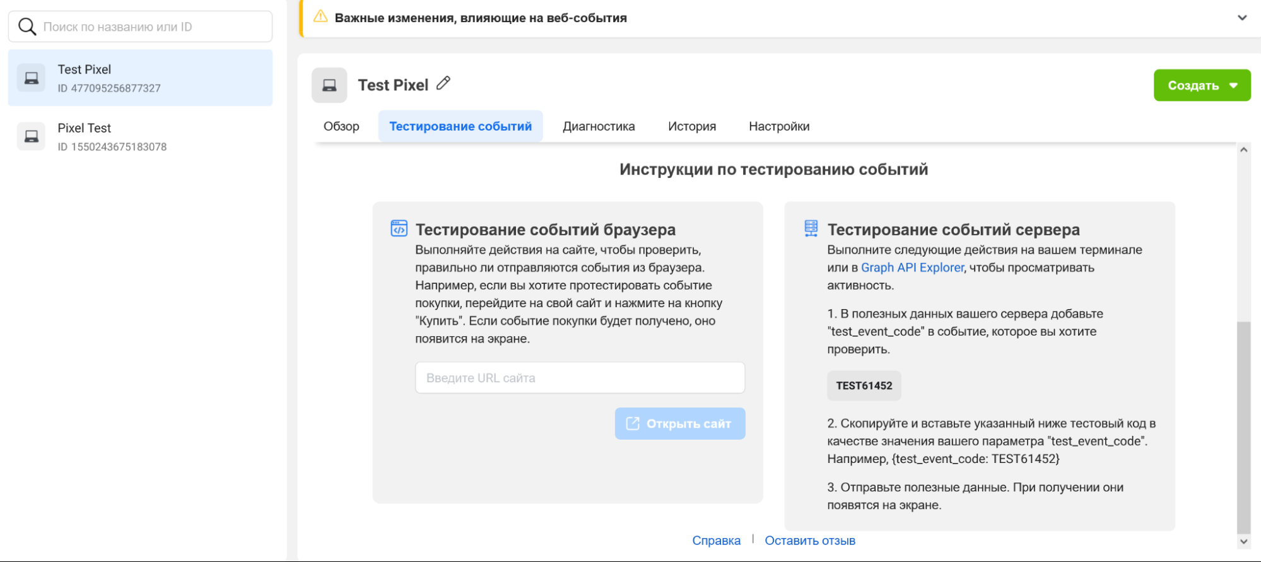Click the Инструкции по тестированию событий heading
The image size is (1261, 562).
click(x=773, y=169)
